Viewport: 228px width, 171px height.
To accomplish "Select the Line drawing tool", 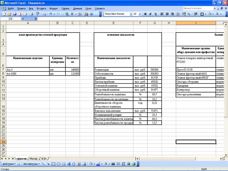I will 43,164.
